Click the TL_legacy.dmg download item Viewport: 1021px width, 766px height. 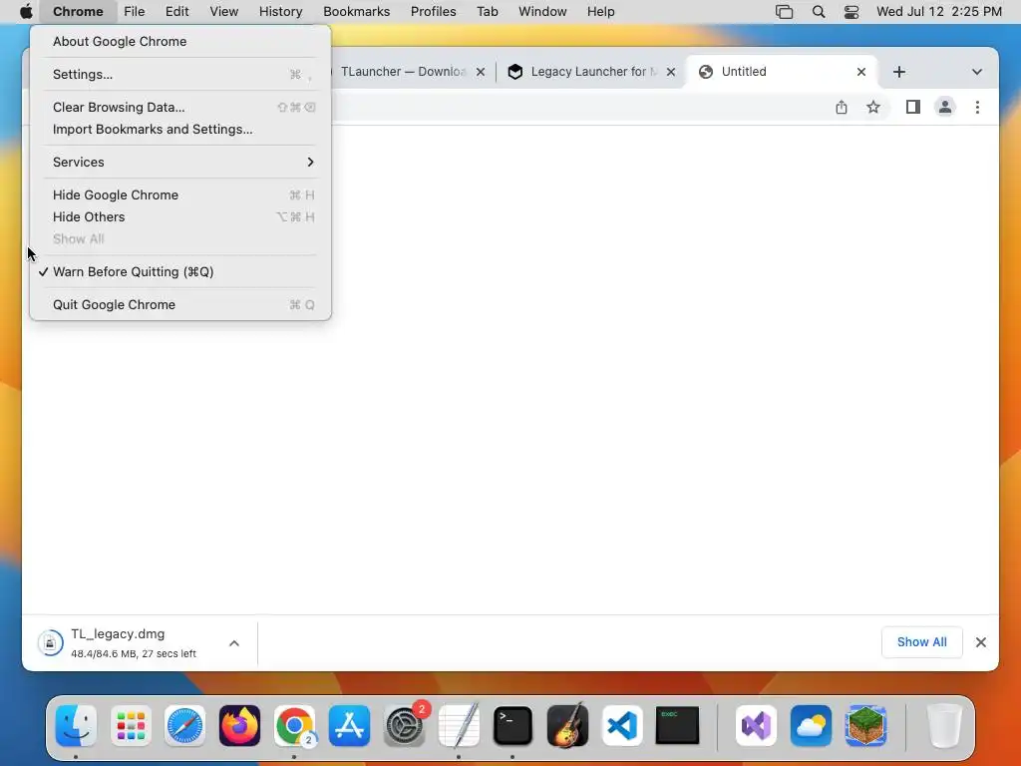pos(139,643)
